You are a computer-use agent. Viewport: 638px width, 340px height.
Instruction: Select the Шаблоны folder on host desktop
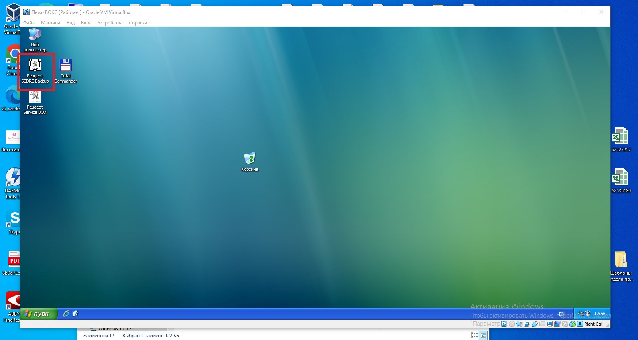click(621, 266)
